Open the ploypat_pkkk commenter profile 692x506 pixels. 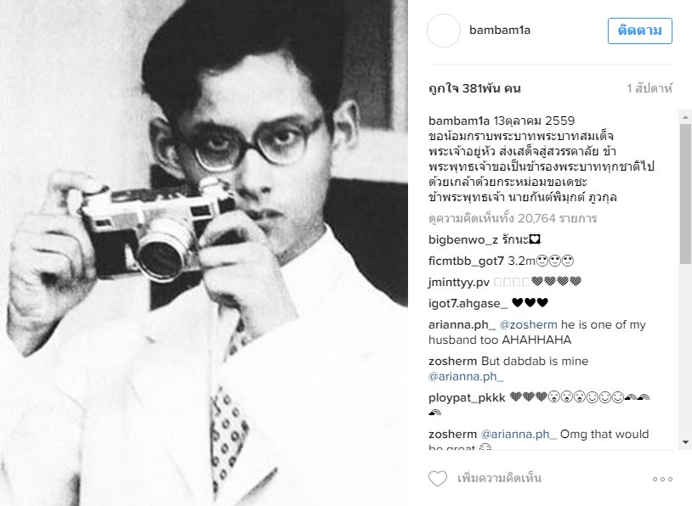click(467, 398)
